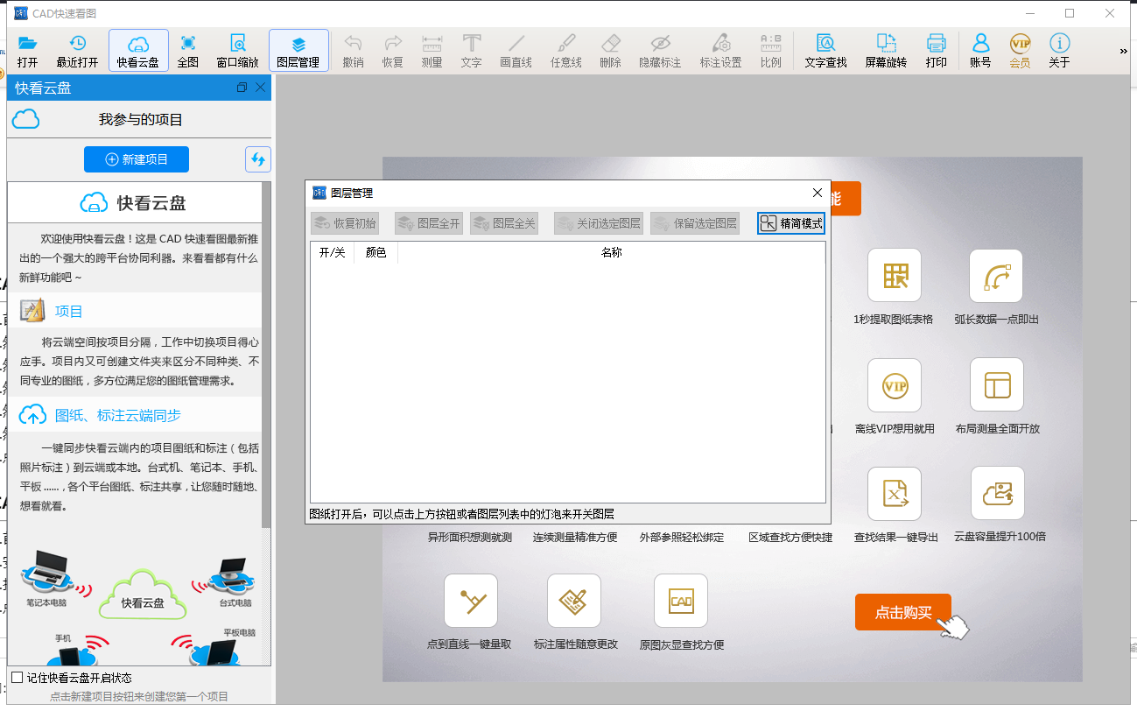Screen dimensions: 1137x711
Task: Click the 点到直线一键量取 feature icon
Action: [471, 602]
